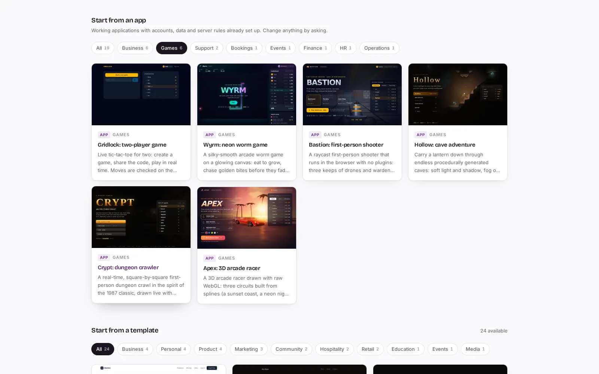Open Bastion: first-person shooter title
The height and width of the screenshot is (374, 599).
(346, 145)
